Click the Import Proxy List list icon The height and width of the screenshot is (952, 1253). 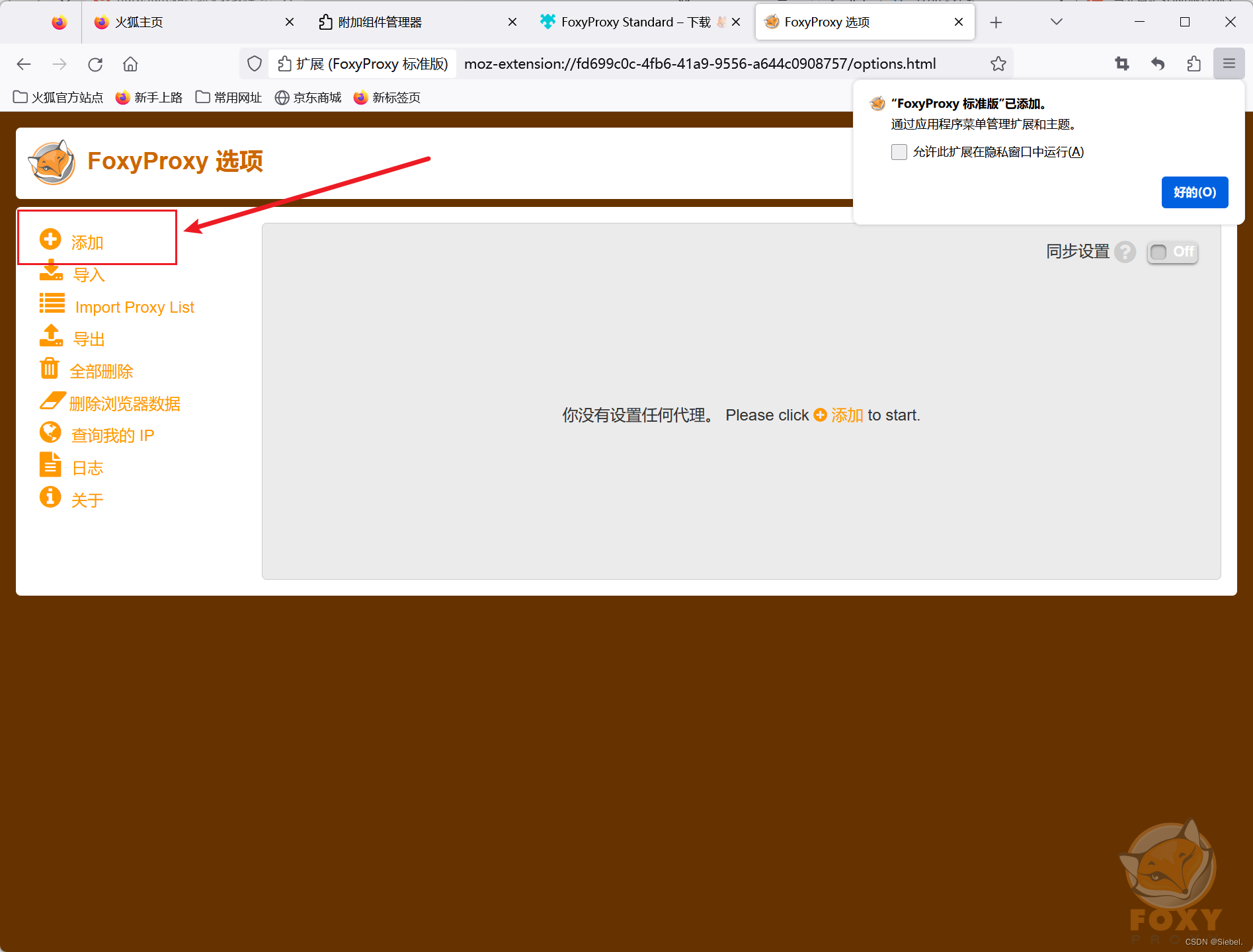click(52, 303)
